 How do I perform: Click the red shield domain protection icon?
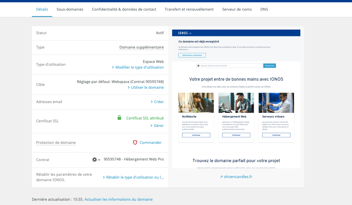coord(135,142)
